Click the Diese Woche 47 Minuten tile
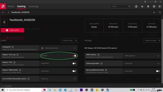Image resolution: width=163 pixels, height=92 pixels. pyautogui.click(x=113, y=26)
